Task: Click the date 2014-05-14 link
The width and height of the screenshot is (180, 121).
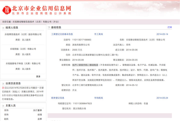Action: (x=162, y=34)
